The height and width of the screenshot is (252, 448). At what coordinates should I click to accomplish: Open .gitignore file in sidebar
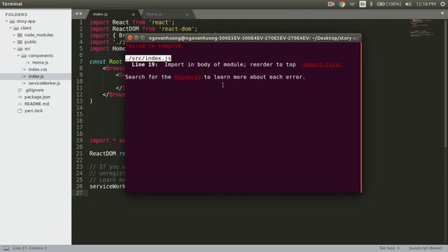coord(34,90)
